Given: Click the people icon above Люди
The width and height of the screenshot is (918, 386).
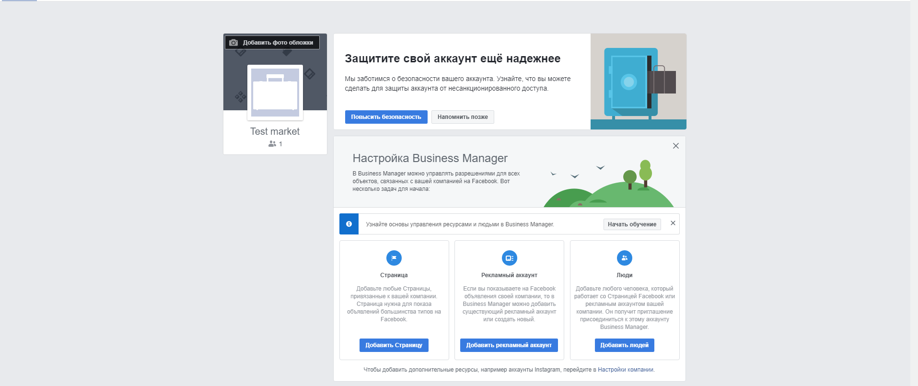Looking at the screenshot, I should coord(624,258).
